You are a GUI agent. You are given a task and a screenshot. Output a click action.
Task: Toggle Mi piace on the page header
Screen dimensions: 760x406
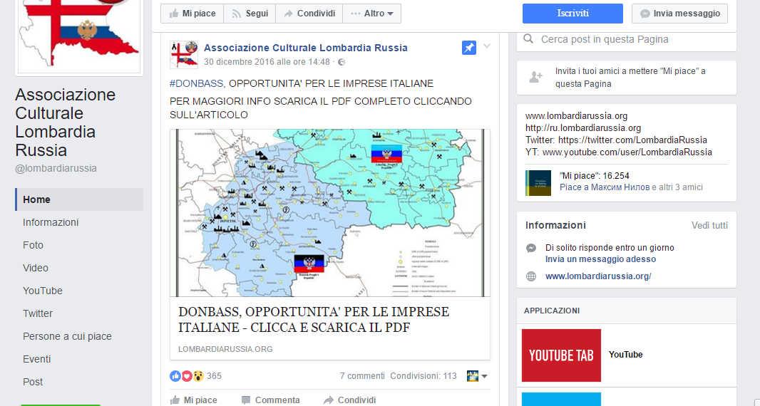pyautogui.click(x=192, y=14)
